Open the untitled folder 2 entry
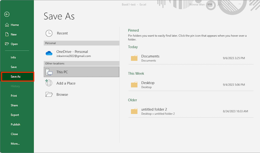This screenshot has width=260, height=153. click(191, 111)
